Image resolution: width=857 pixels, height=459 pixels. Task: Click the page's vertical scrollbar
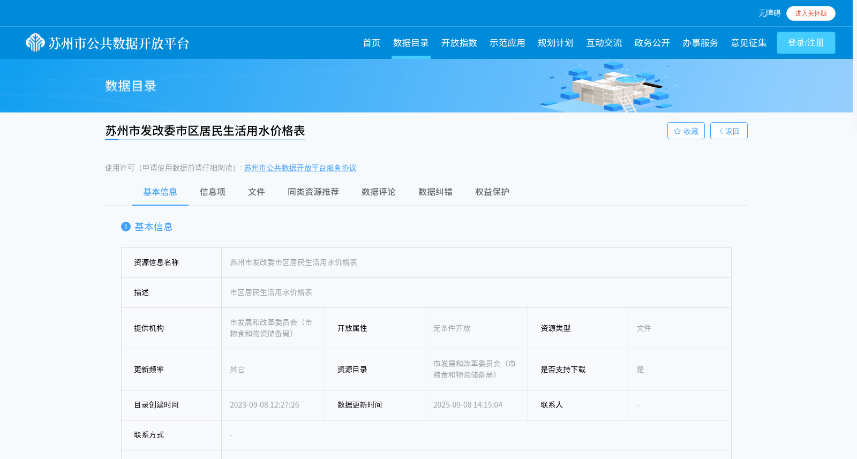point(855,229)
